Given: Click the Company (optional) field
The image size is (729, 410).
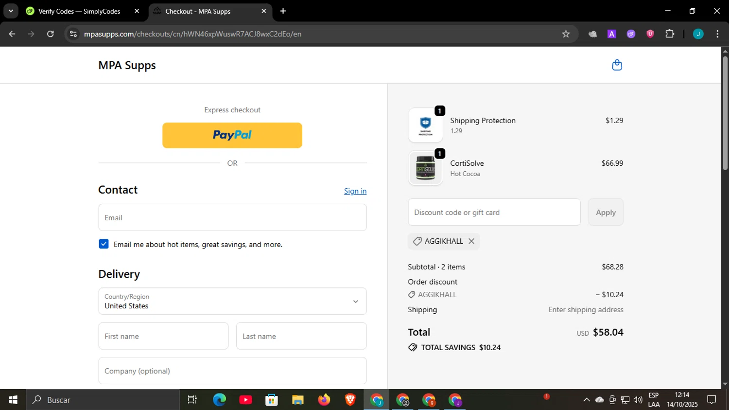Looking at the screenshot, I should point(232,371).
